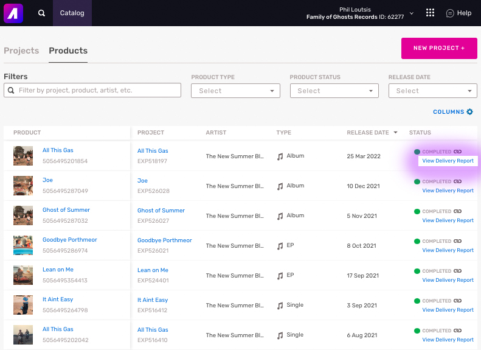Click the Help chat bubble icon
The height and width of the screenshot is (350, 481).
pos(450,13)
